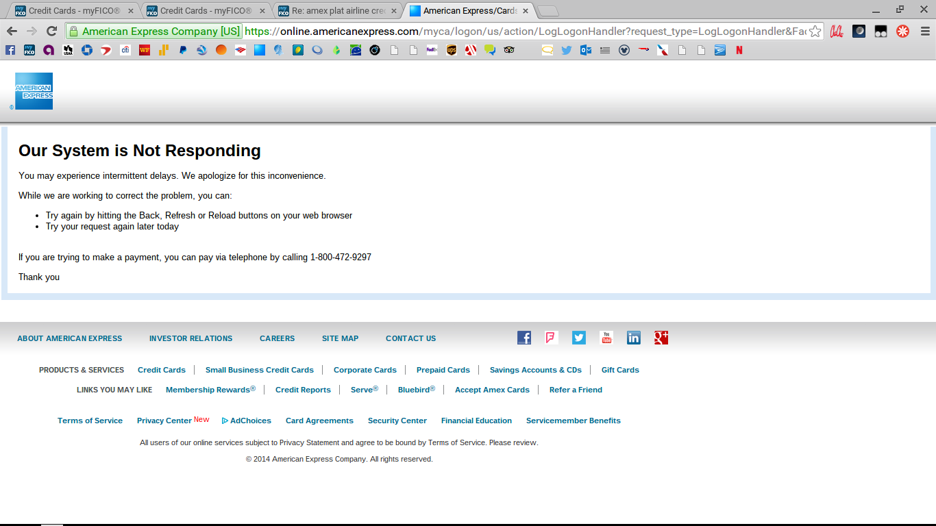Reload the page with the refresh button

[x=51, y=31]
